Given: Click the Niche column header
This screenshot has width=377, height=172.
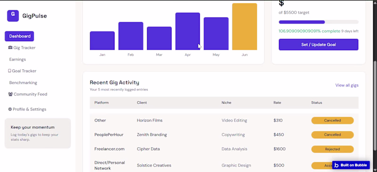Looking at the screenshot, I should (226, 103).
